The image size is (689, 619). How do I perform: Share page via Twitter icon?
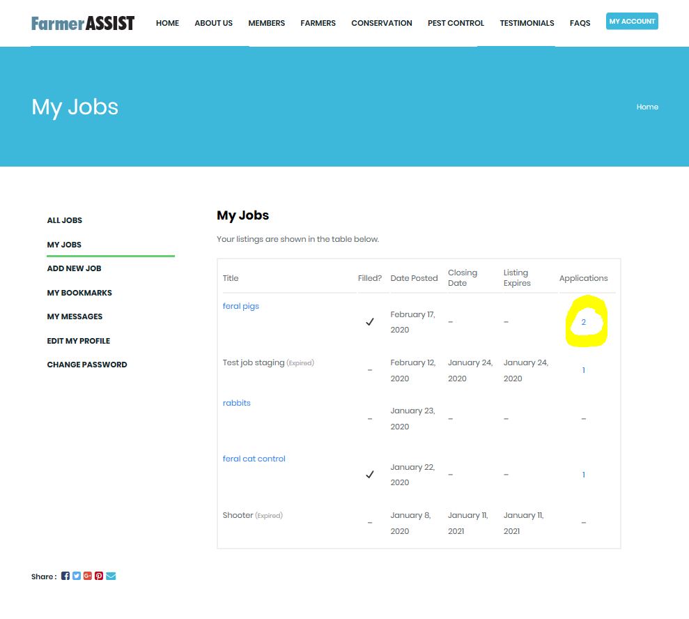pos(77,576)
